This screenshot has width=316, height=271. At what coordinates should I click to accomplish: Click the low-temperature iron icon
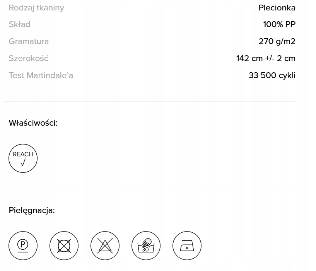187,245
